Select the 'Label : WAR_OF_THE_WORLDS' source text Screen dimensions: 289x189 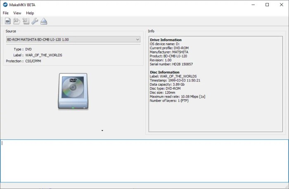(x=38, y=55)
